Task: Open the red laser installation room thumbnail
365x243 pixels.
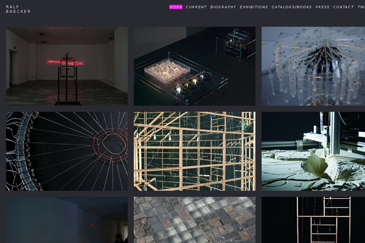Action: coord(67,66)
